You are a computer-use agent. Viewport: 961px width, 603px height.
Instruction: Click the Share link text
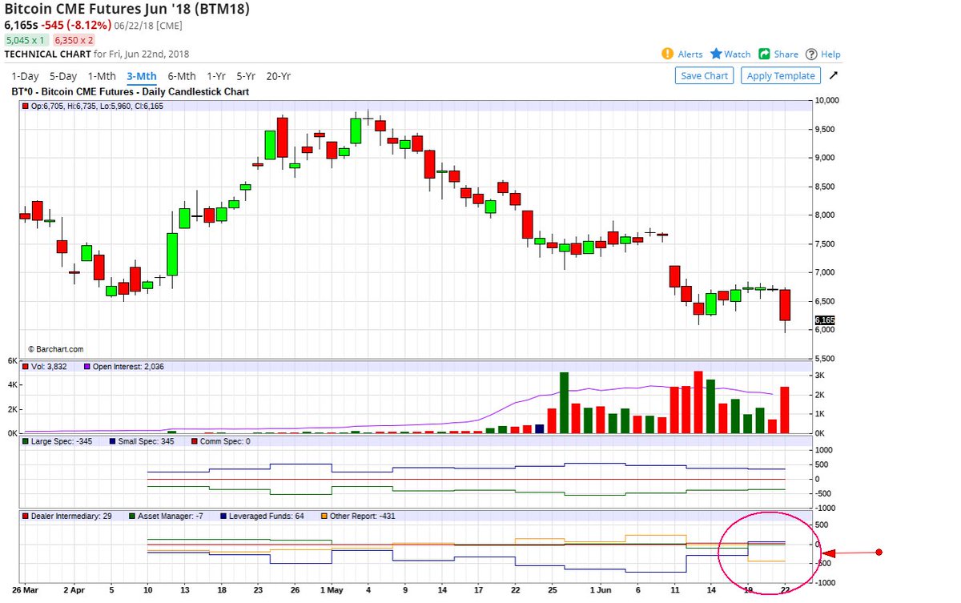[x=786, y=54]
